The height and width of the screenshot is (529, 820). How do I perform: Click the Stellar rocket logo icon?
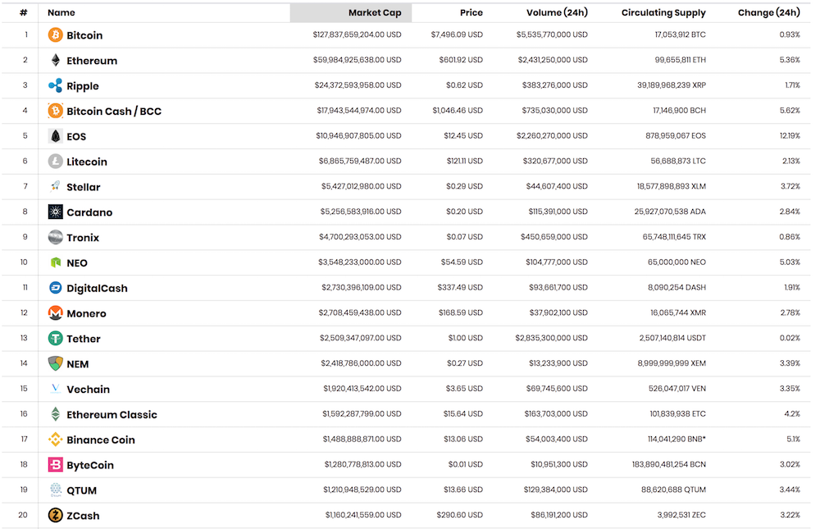56,186
